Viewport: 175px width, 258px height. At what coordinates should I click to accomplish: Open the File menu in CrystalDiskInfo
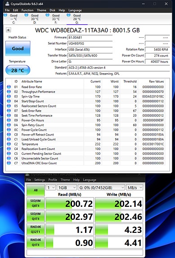coord(7,10)
